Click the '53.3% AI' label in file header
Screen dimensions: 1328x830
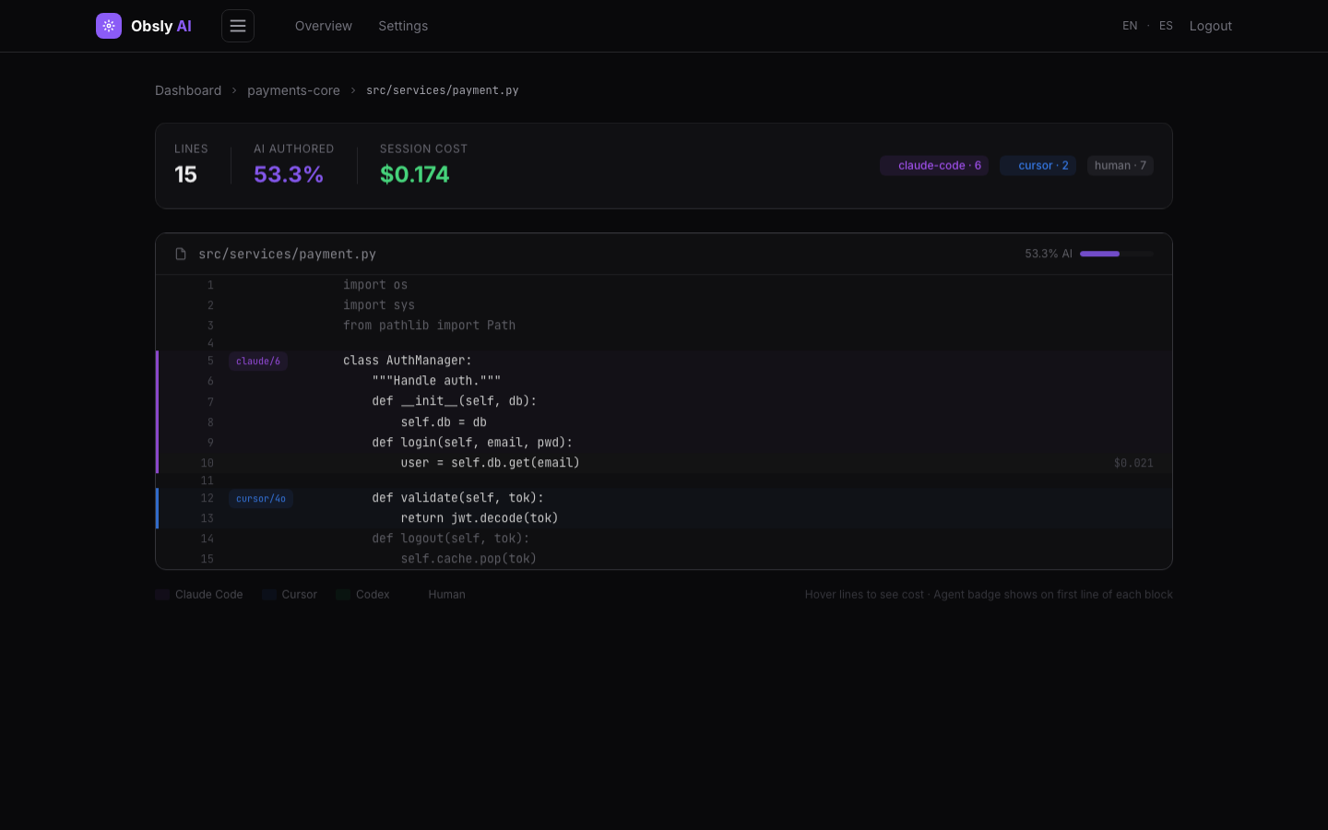pos(1049,254)
